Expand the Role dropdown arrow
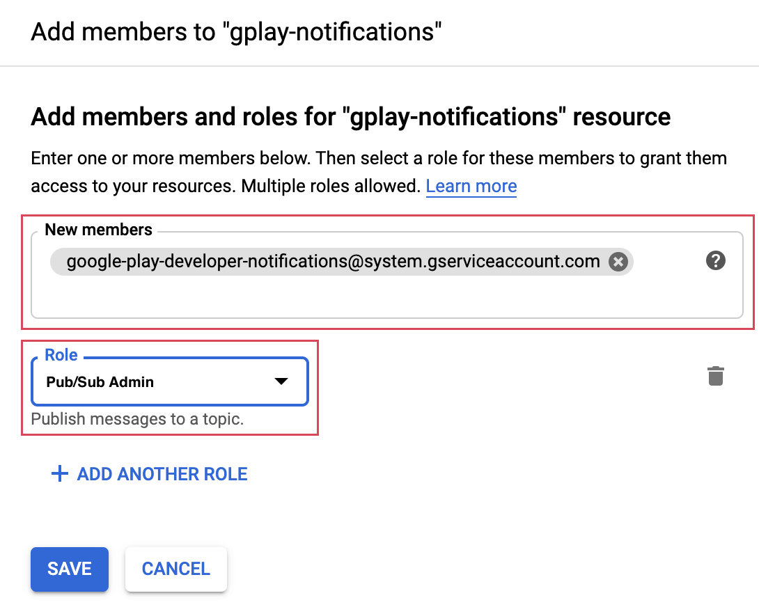 coord(281,381)
